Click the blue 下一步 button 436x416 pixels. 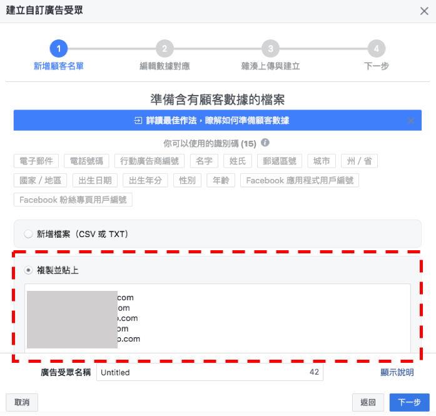click(409, 402)
